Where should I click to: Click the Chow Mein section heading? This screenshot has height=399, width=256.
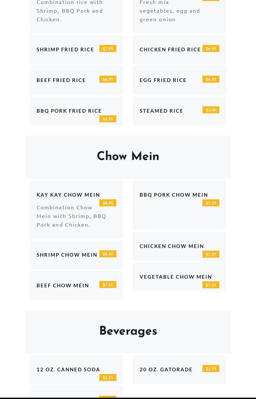128,156
